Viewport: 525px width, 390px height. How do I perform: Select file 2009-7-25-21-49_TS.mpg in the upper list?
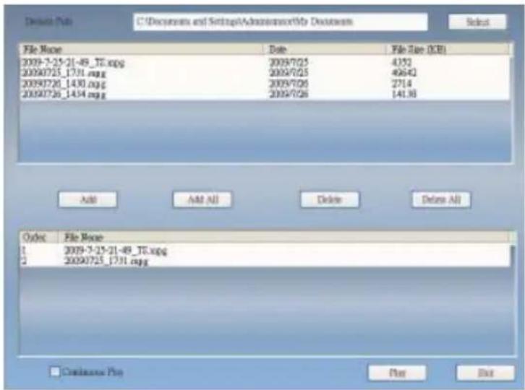[265, 63]
